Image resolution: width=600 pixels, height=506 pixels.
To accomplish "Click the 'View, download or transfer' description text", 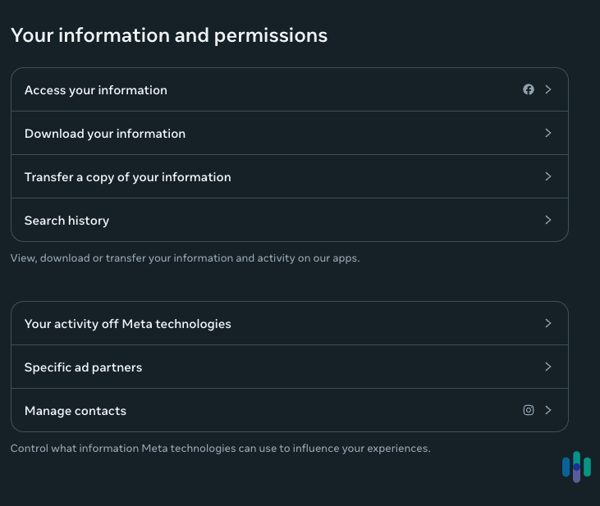I will tap(185, 258).
